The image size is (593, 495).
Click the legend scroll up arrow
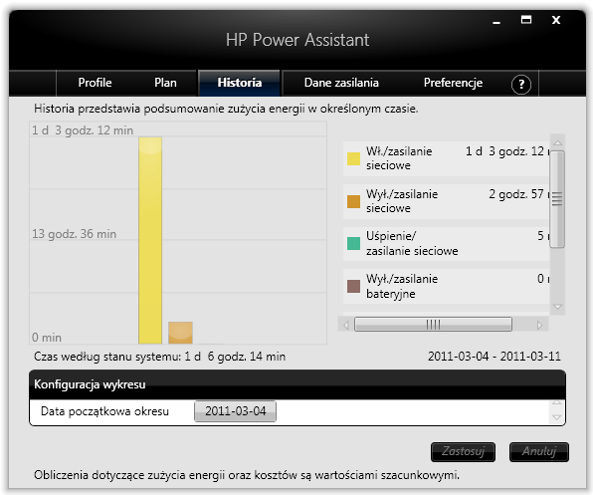click(557, 142)
